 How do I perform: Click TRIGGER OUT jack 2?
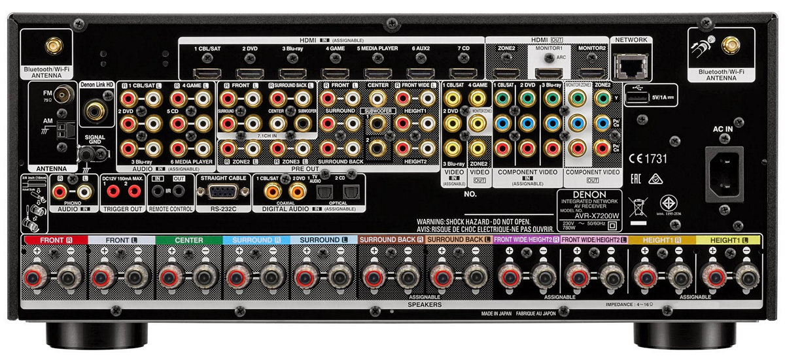point(134,192)
